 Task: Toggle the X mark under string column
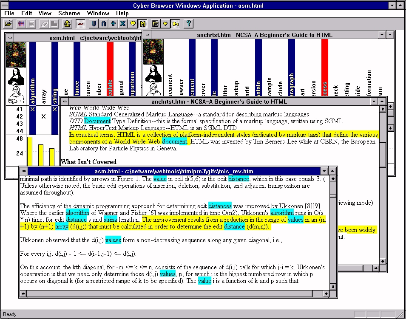pyautogui.click(x=55, y=109)
